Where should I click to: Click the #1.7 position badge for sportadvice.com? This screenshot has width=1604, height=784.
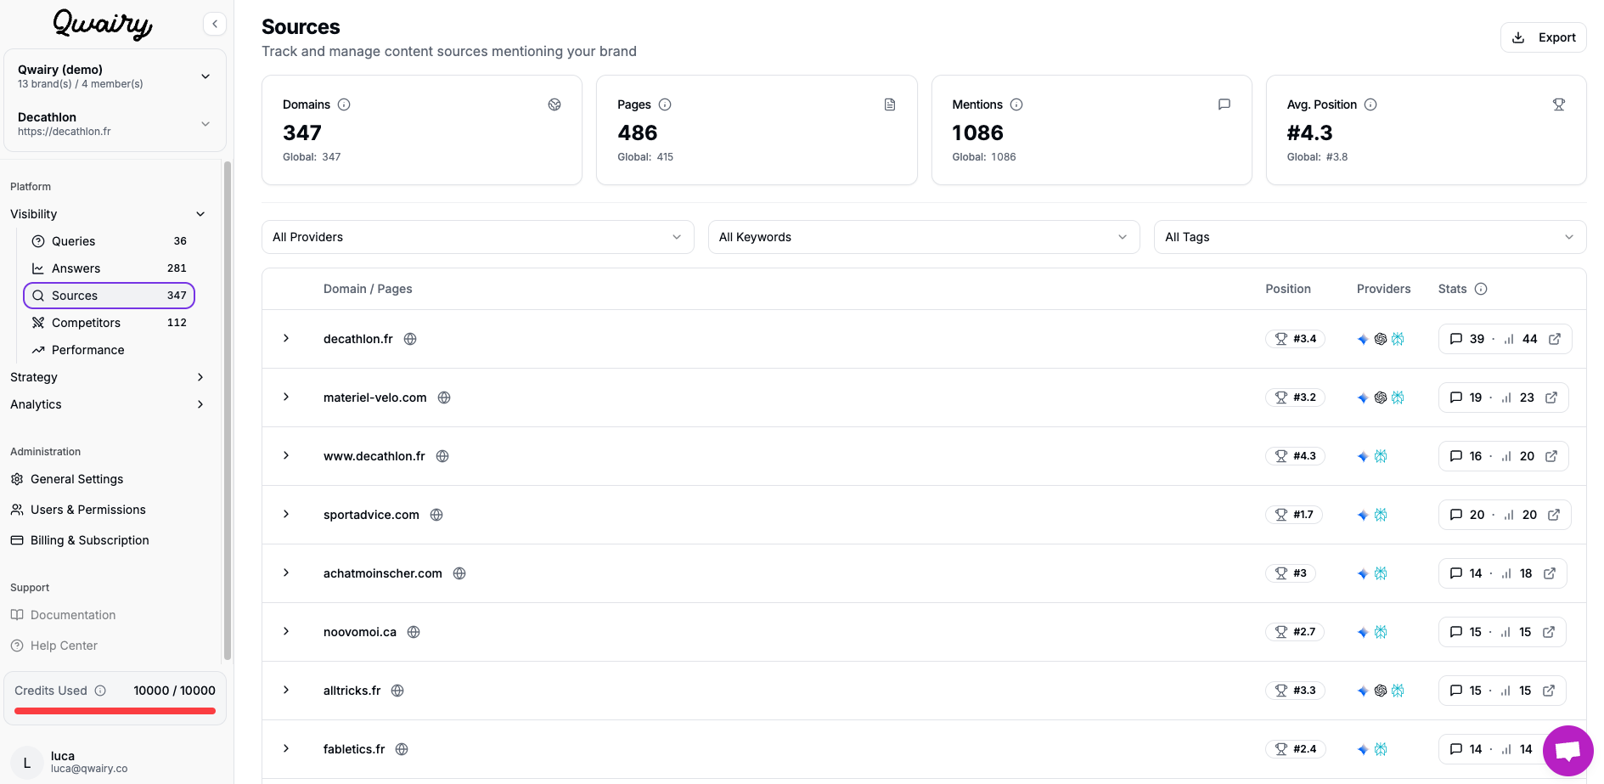coord(1294,515)
